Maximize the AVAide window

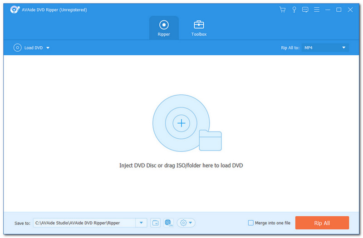[x=338, y=10]
